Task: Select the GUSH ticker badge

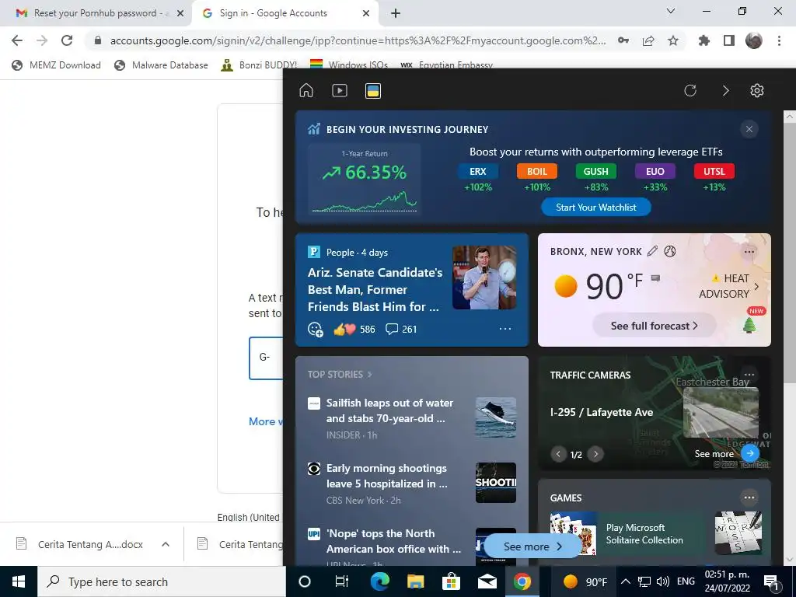Action: [596, 172]
